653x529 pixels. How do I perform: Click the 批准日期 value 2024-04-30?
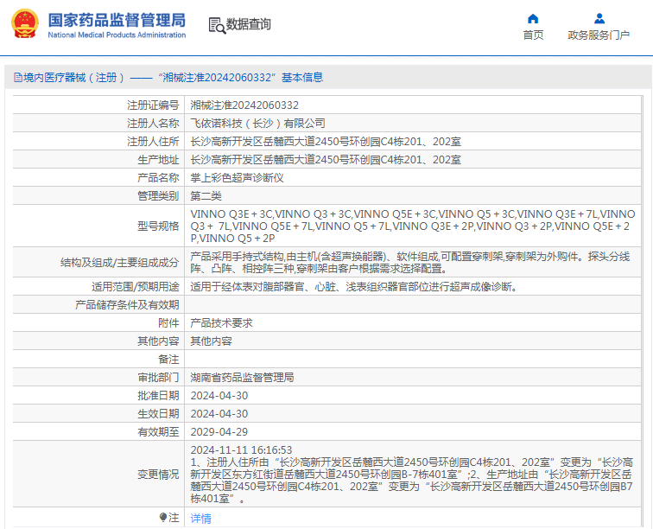tap(219, 396)
